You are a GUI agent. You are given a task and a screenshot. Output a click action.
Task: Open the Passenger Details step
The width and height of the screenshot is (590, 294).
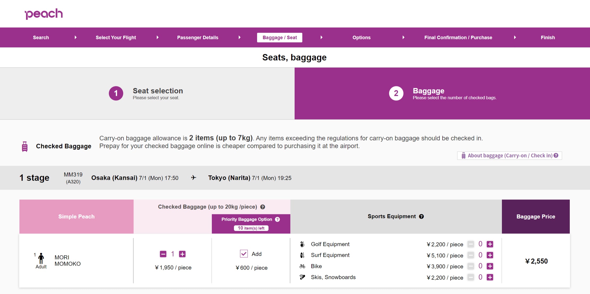[x=198, y=37]
